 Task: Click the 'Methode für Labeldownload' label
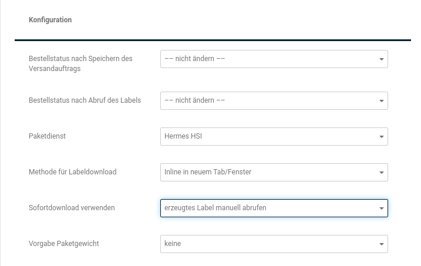tap(72, 172)
